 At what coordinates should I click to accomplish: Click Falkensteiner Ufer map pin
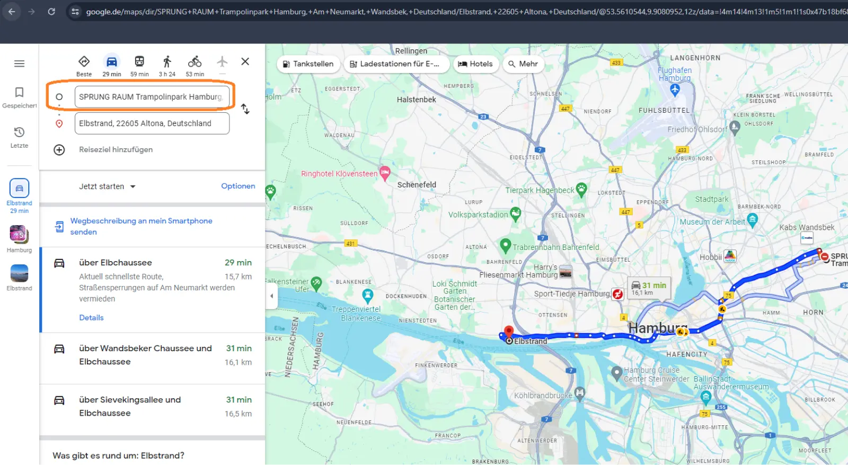click(316, 283)
